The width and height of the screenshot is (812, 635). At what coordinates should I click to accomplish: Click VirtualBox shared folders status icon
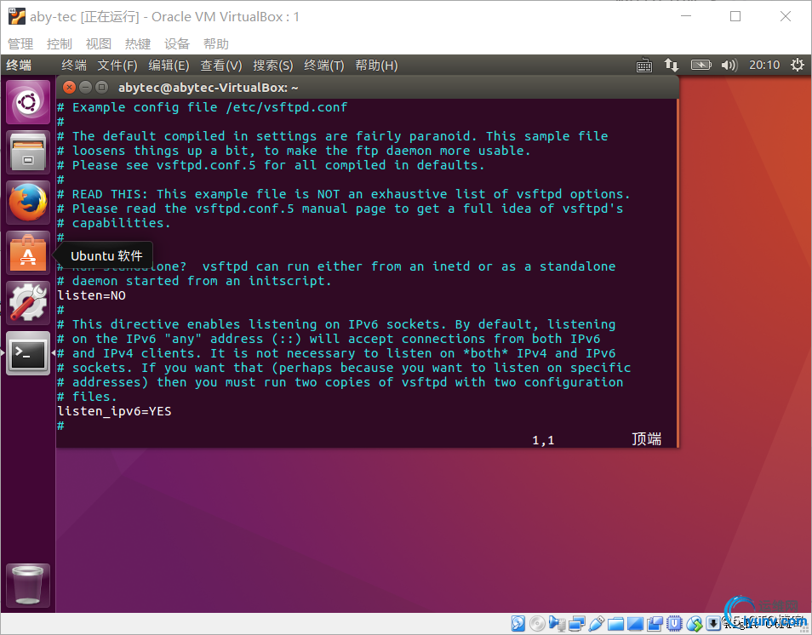(615, 624)
